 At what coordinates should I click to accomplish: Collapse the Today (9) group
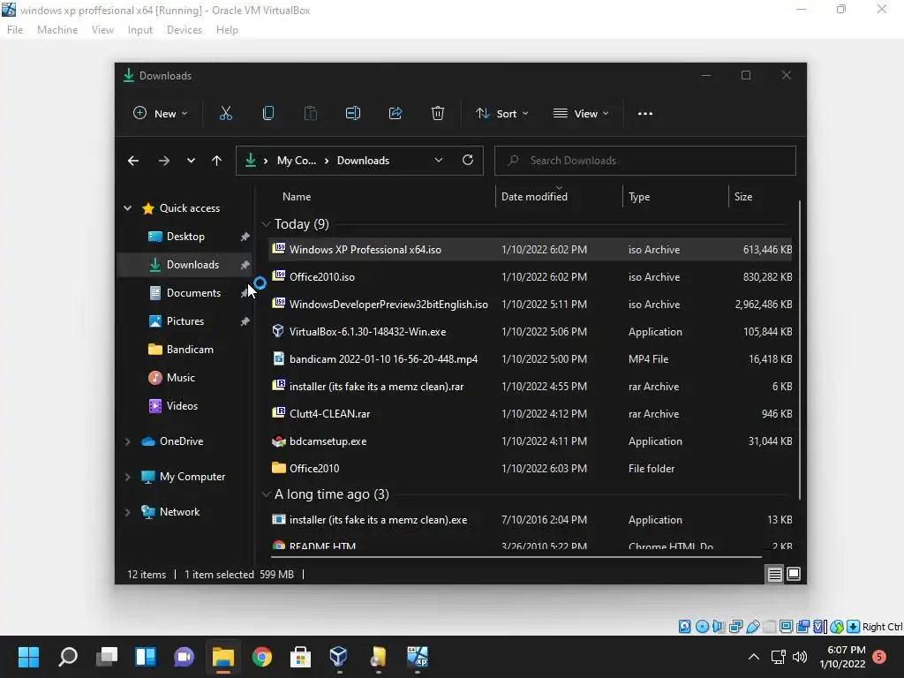click(x=266, y=224)
